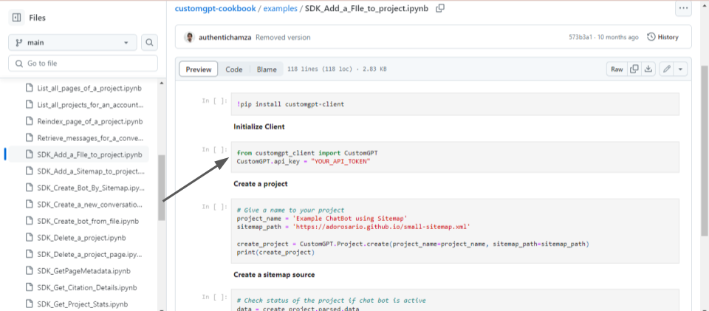
Task: Click the 'print(create_project)' line
Action: pos(275,252)
